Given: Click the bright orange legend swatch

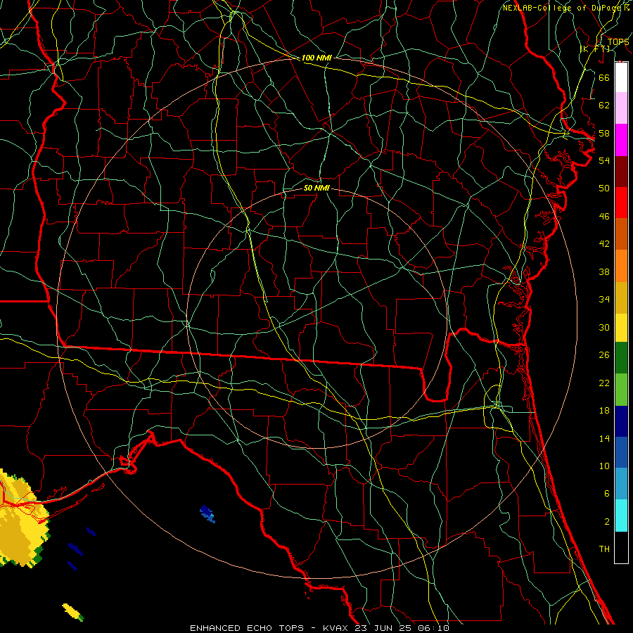Looking at the screenshot, I should click(x=621, y=266).
